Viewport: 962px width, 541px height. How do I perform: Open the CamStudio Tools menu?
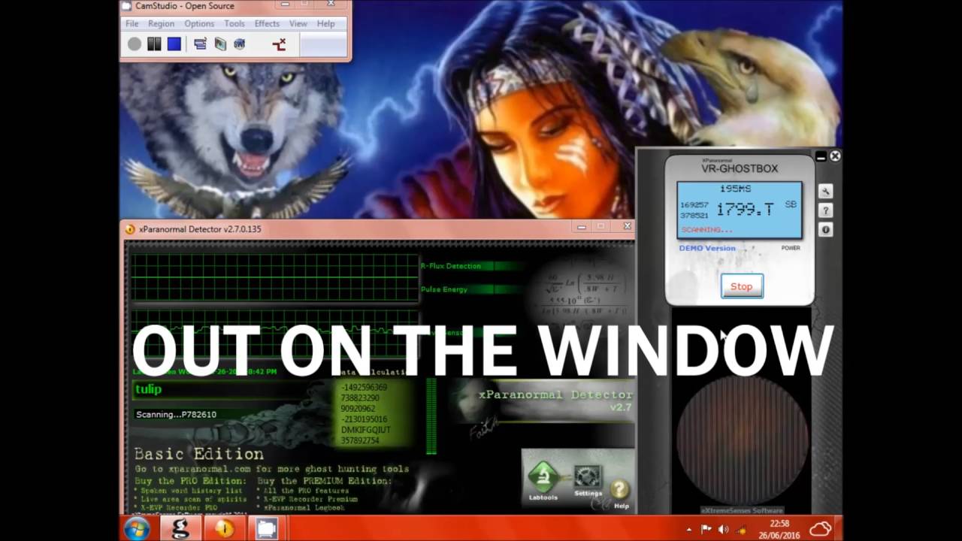tap(234, 24)
